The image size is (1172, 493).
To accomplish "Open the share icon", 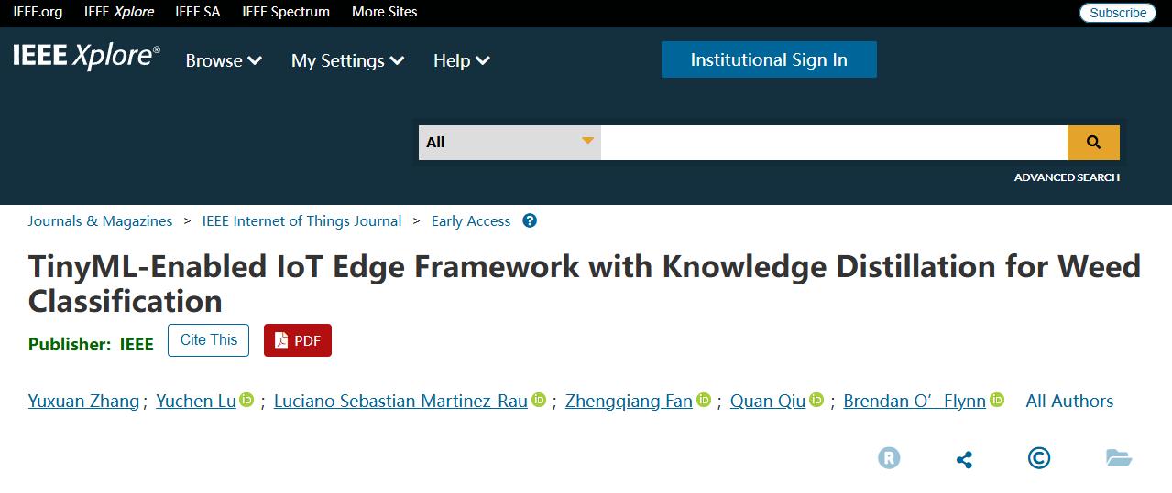I will (964, 458).
